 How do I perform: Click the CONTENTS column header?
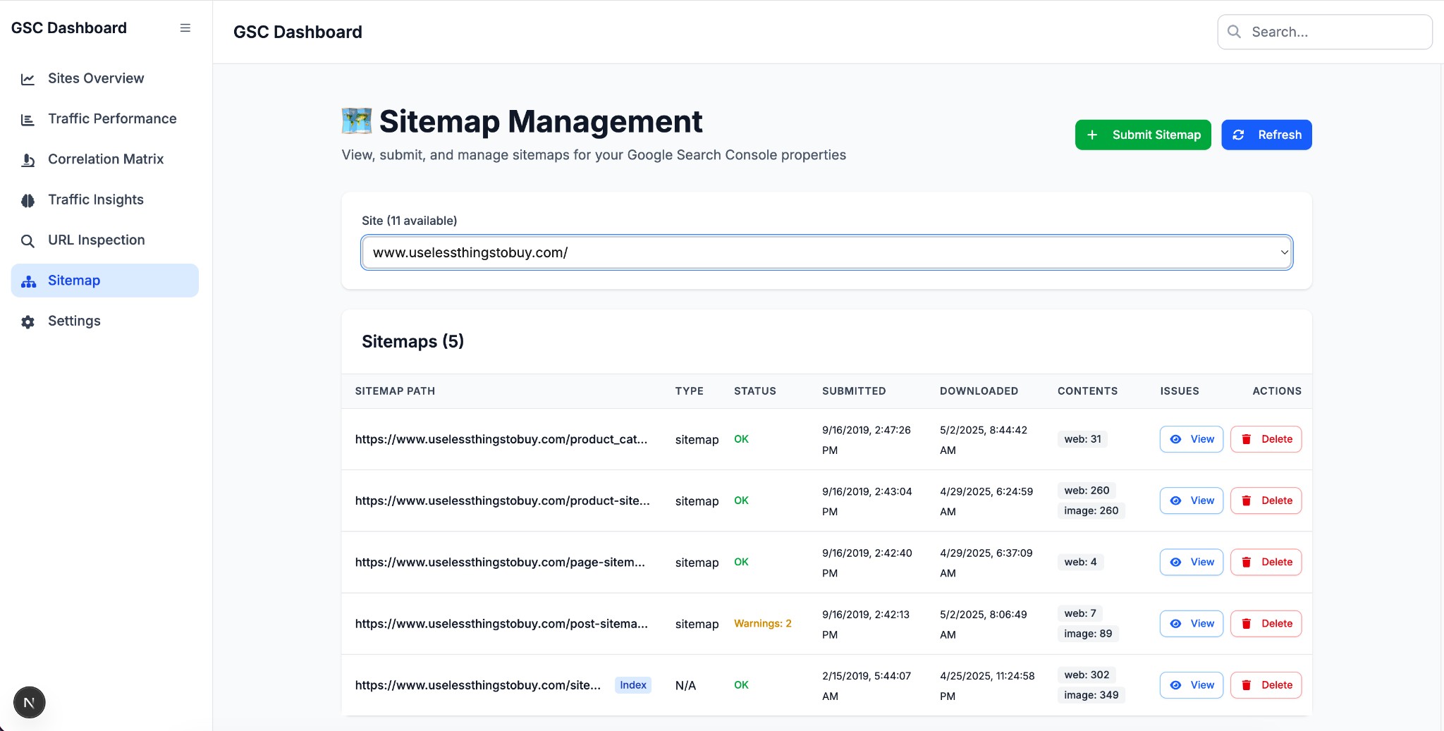tap(1087, 391)
